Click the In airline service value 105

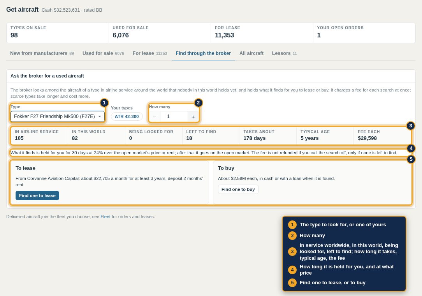pyautogui.click(x=19, y=138)
